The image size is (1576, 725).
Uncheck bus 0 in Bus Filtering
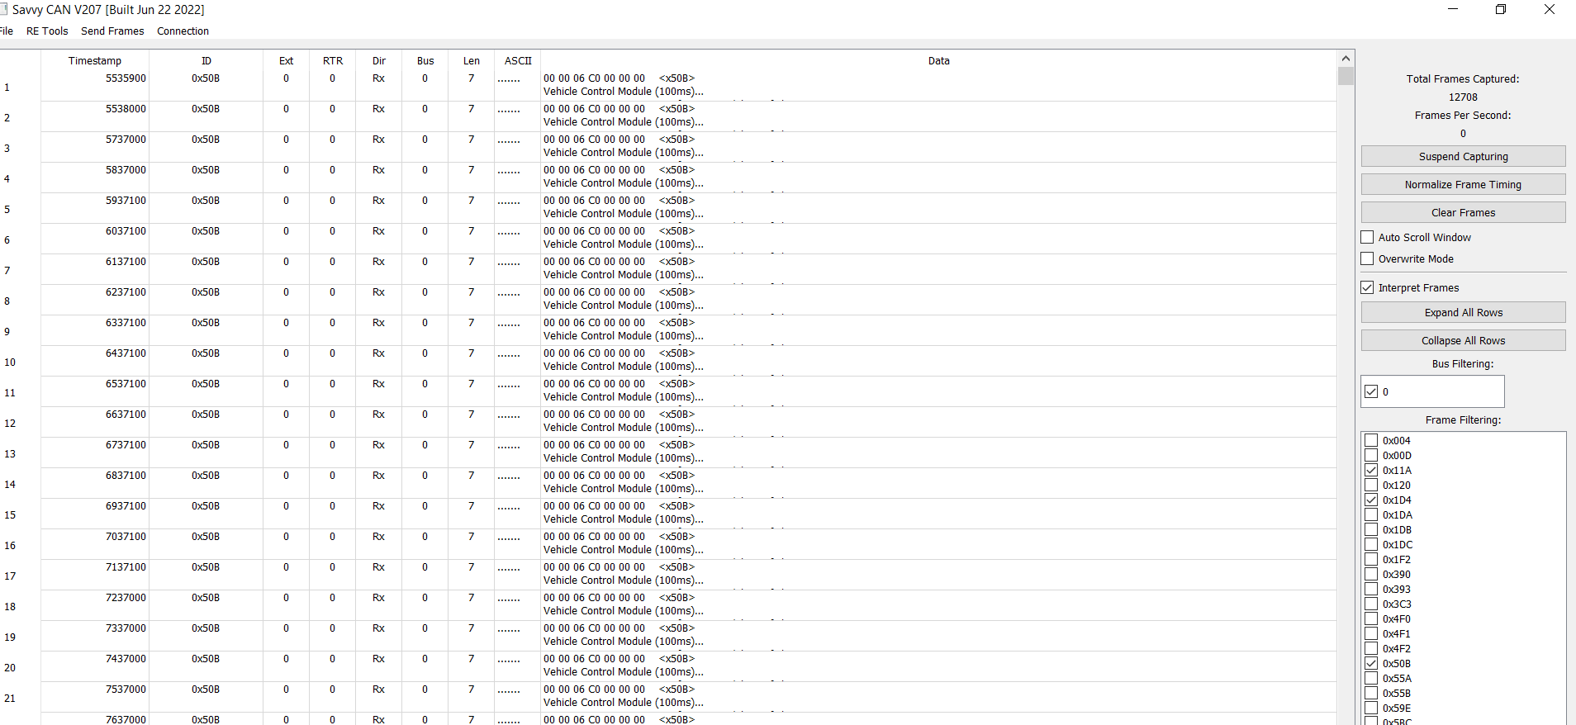coord(1372,392)
